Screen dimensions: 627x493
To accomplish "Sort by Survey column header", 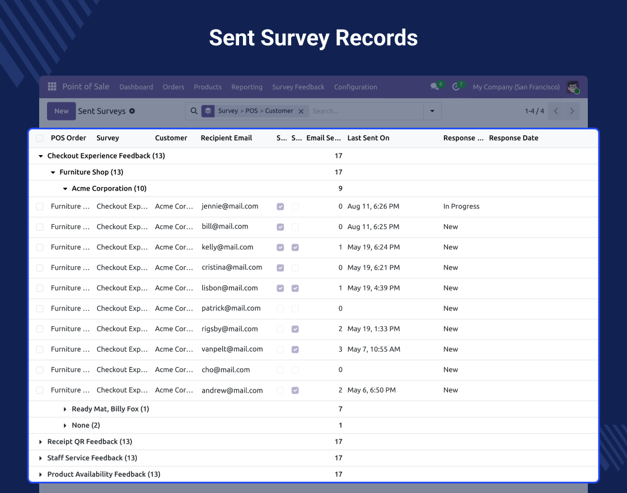I will tap(107, 138).
